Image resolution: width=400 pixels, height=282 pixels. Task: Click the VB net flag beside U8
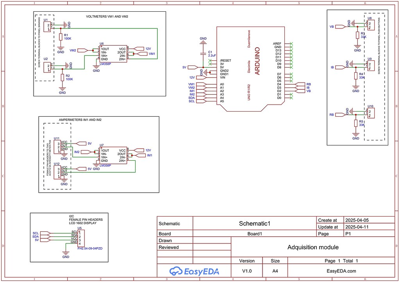pyautogui.click(x=340, y=27)
